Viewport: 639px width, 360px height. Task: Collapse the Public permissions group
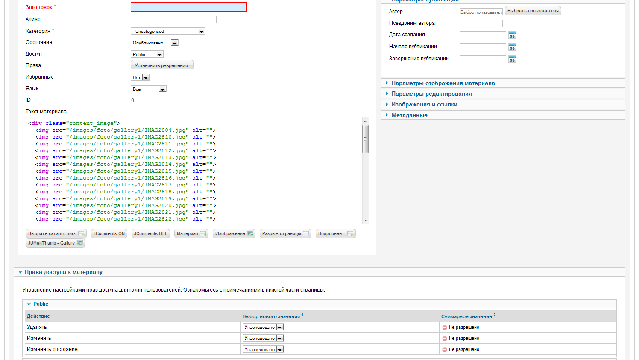point(40,304)
